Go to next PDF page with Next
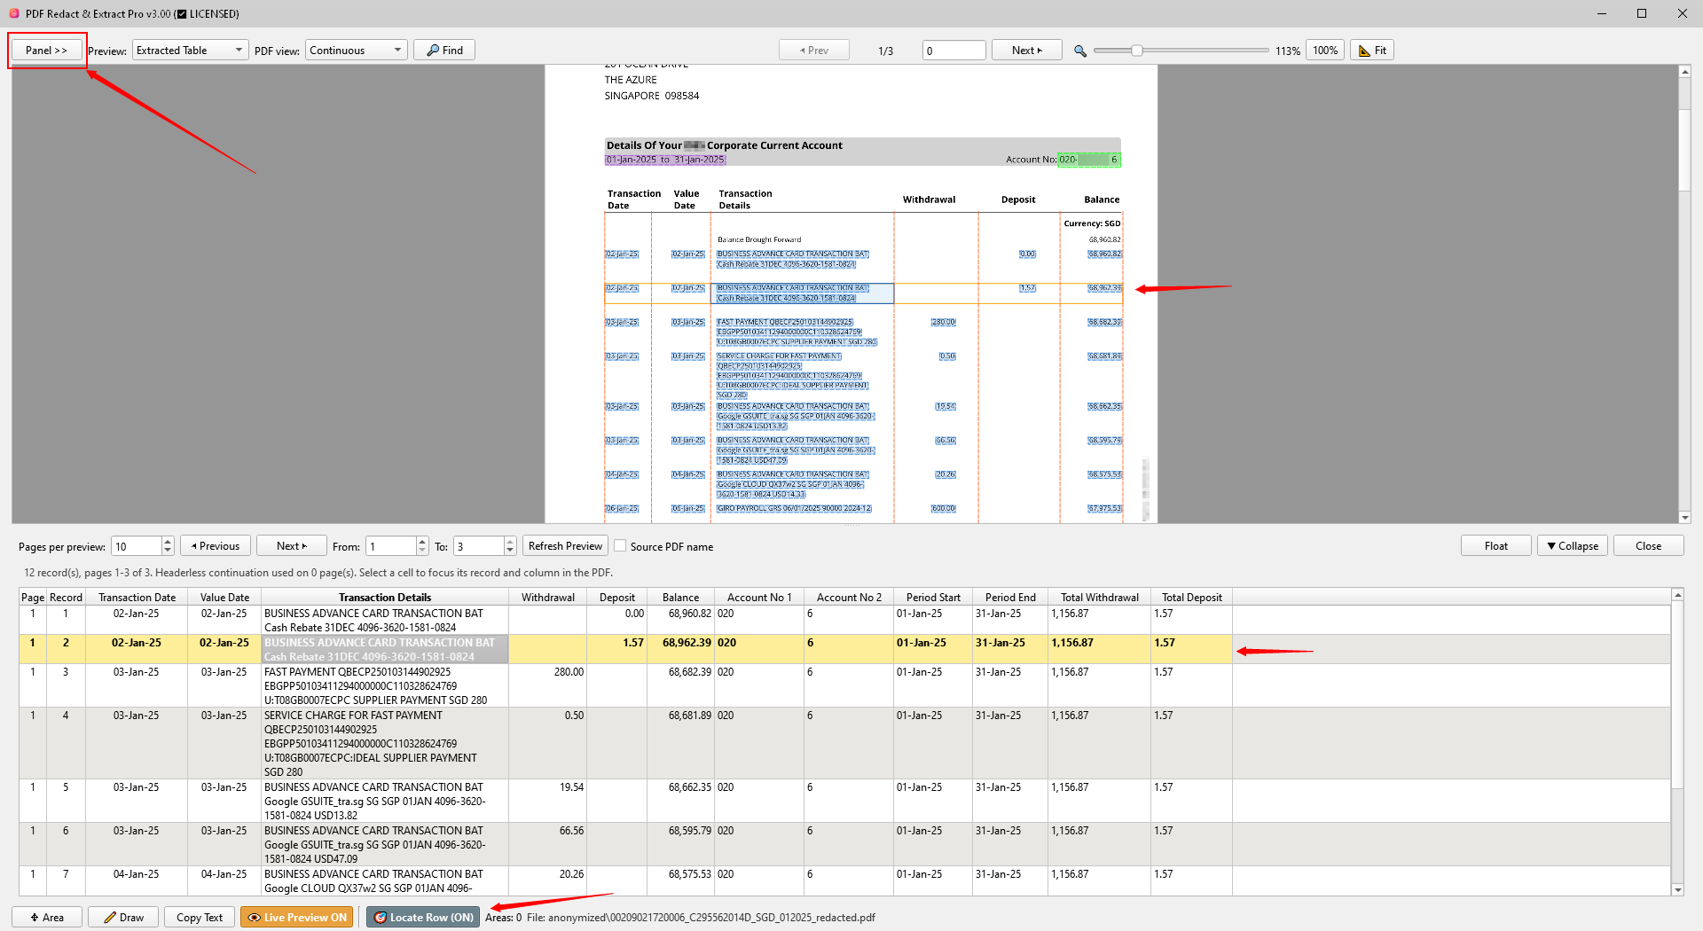Screen dimensions: 1703x931 [x=1027, y=51]
